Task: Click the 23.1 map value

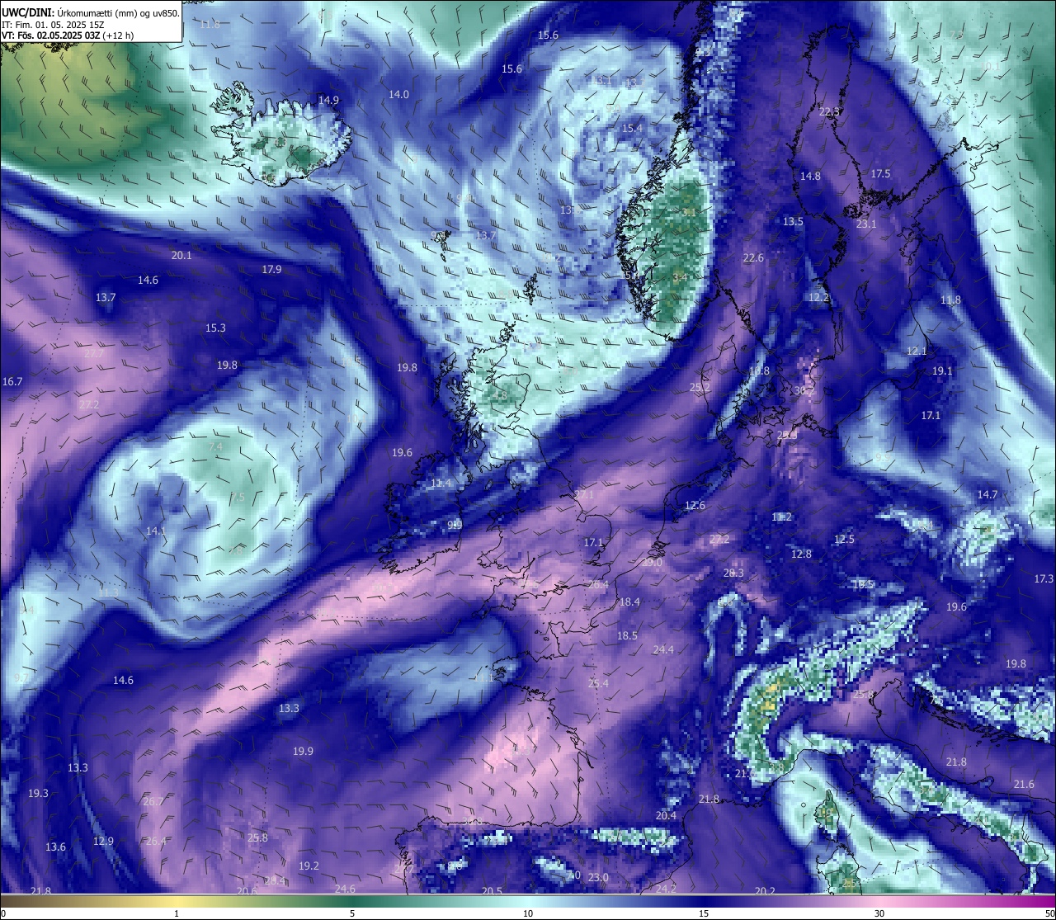Action: [x=866, y=224]
